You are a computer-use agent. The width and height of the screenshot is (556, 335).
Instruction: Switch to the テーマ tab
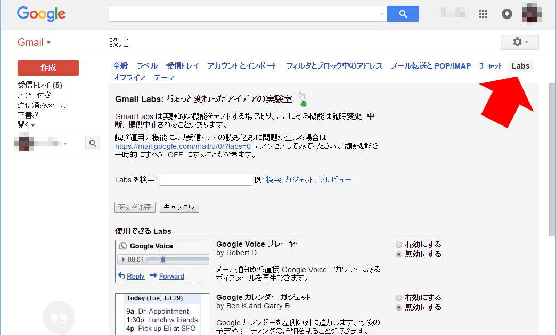click(x=164, y=78)
